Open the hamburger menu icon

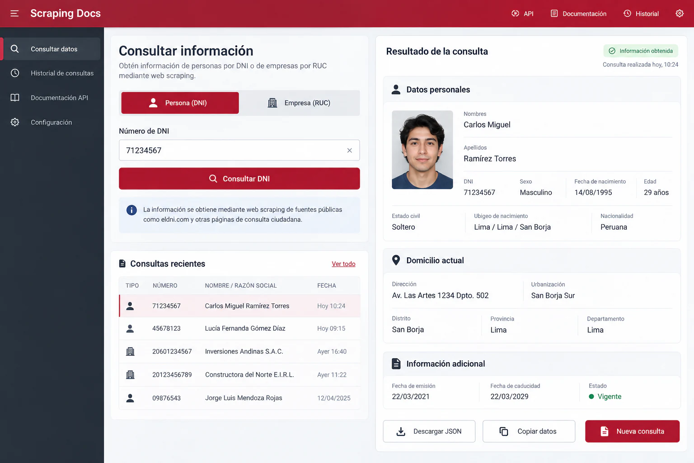(14, 14)
